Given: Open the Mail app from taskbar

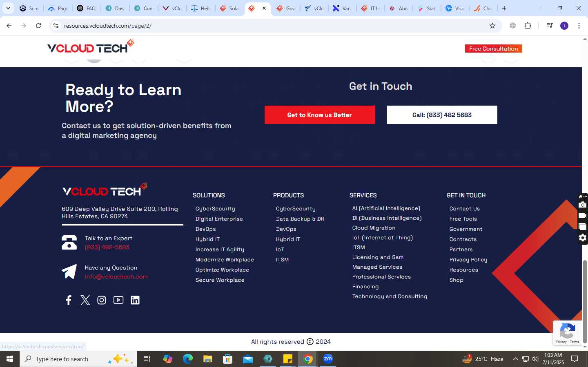Looking at the screenshot, I should 248,359.
